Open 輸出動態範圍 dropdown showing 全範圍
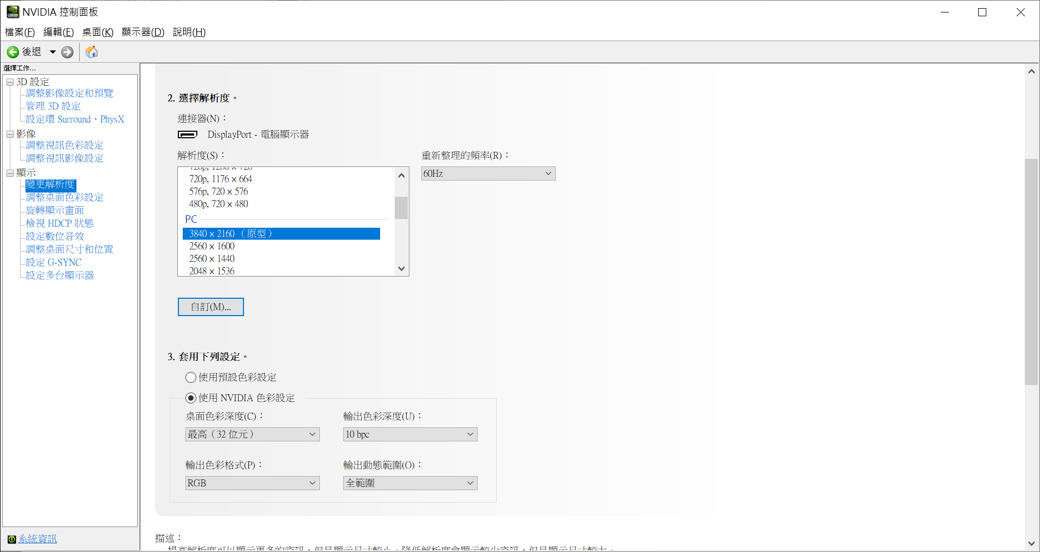Image resolution: width=1040 pixels, height=552 pixels. coord(410,483)
